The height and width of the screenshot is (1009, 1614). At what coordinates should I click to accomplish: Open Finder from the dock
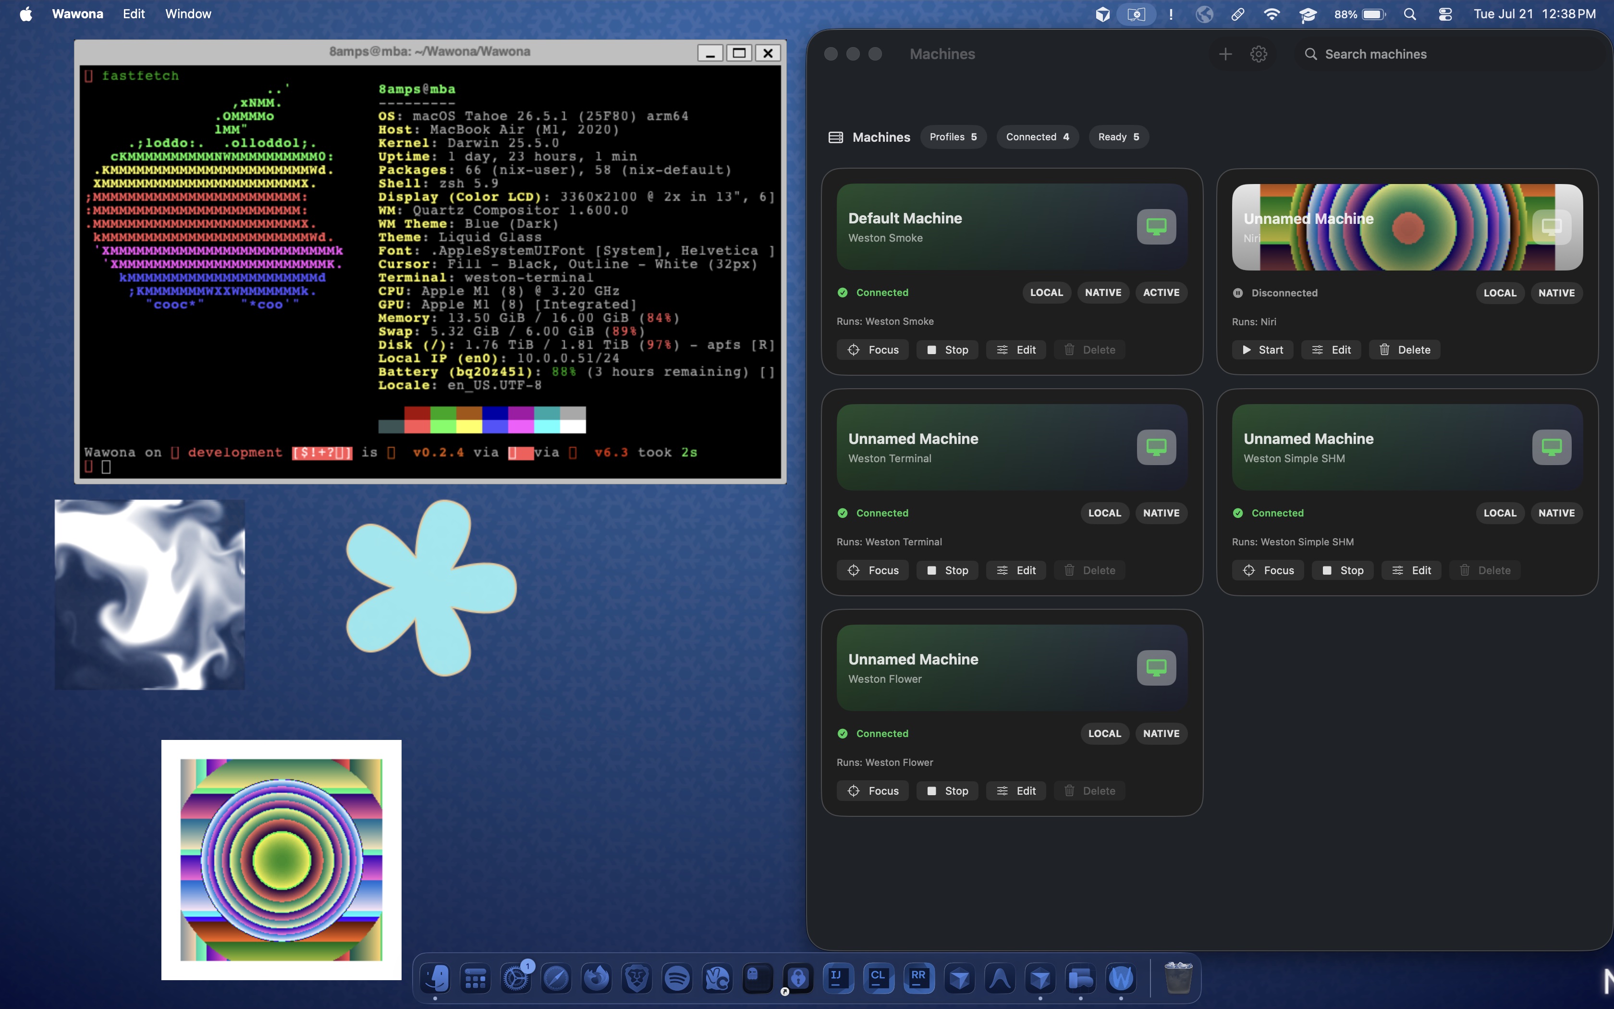436,978
